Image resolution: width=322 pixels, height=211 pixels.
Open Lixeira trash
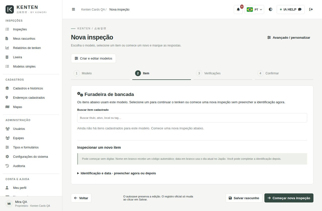pos(31,57)
